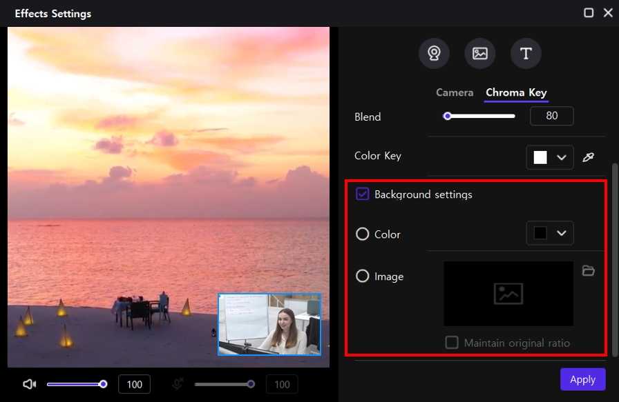The image size is (619, 402).
Task: Uncheck the Background settings checkbox
Action: click(x=363, y=194)
